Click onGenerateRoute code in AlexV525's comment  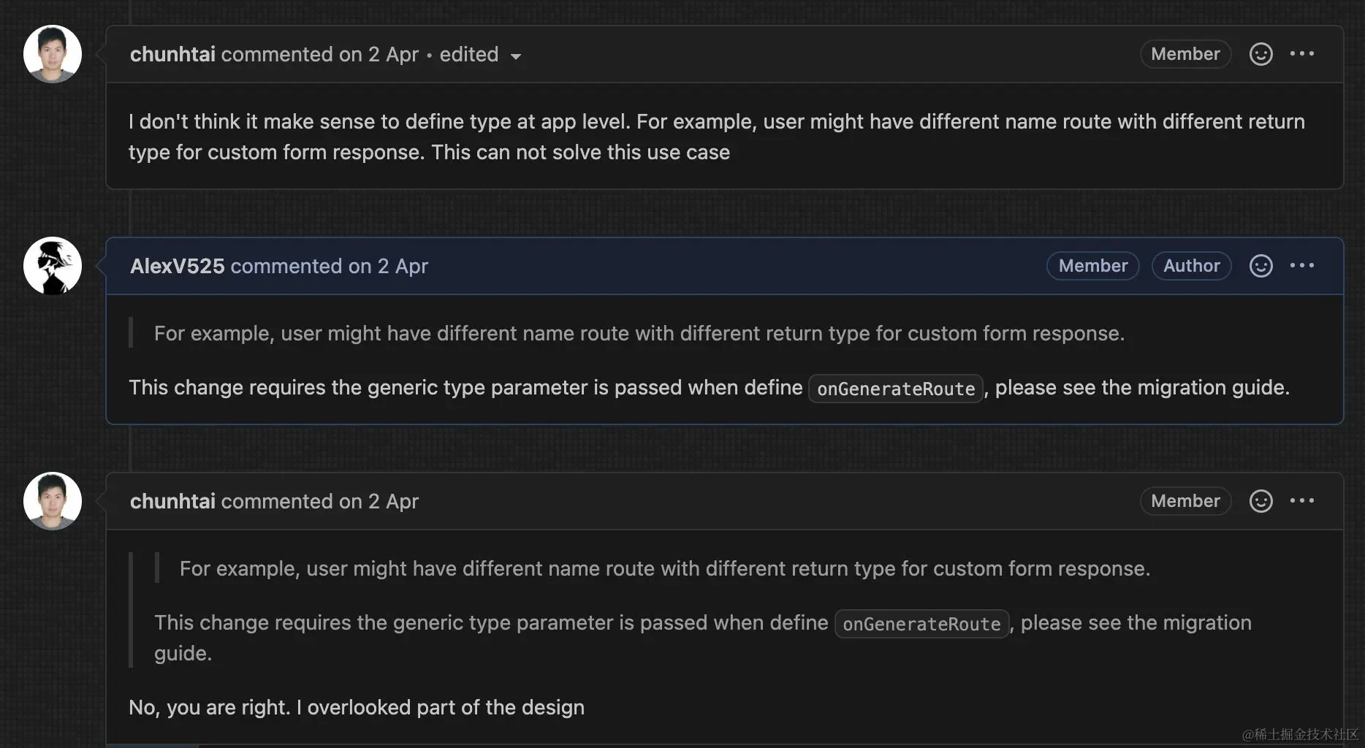(x=896, y=389)
